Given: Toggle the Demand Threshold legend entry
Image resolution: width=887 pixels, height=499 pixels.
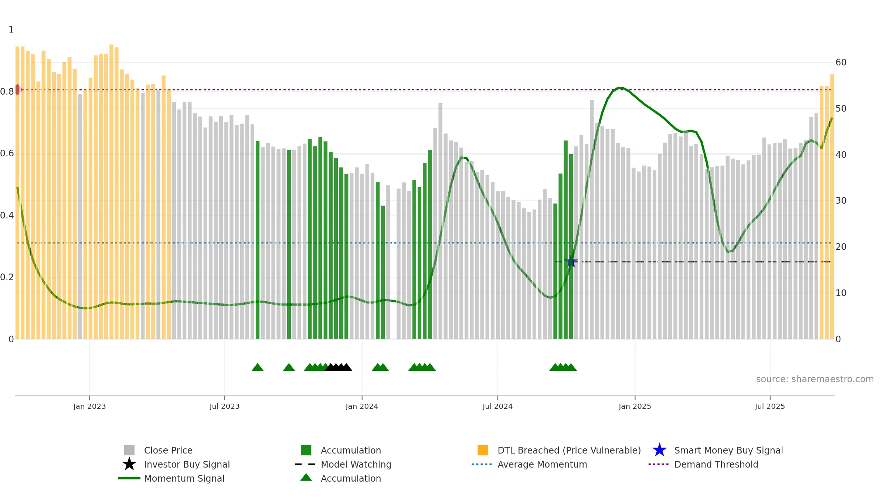Looking at the screenshot, I should [x=703, y=464].
